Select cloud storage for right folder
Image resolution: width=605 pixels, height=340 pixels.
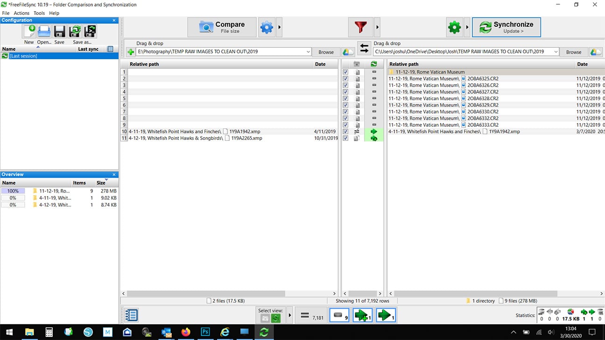pos(596,52)
